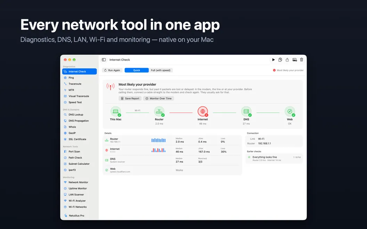The image size is (367, 229).
Task: Open the Subnet Calculator
Action: 80,164
